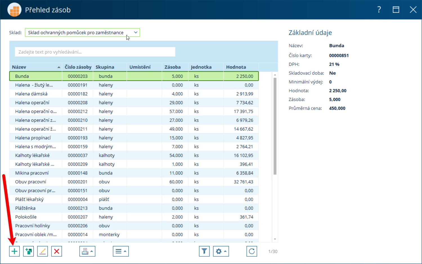
Task: Select the Kalhoty lékařské row with 54,000 stock
Action: point(134,155)
